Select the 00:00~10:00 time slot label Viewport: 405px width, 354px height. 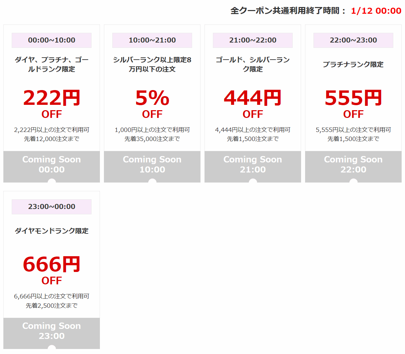point(52,40)
